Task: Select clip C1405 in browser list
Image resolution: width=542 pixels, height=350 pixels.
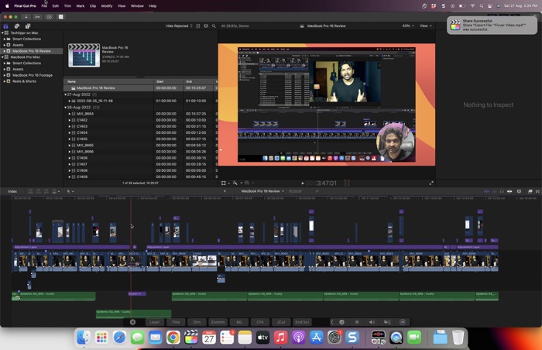Action: pos(141,139)
